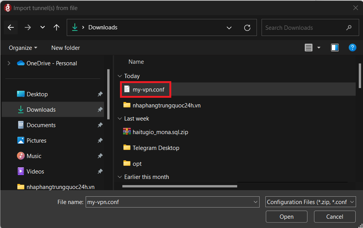Click the green Downloads icon in address bar

pyautogui.click(x=75, y=27)
